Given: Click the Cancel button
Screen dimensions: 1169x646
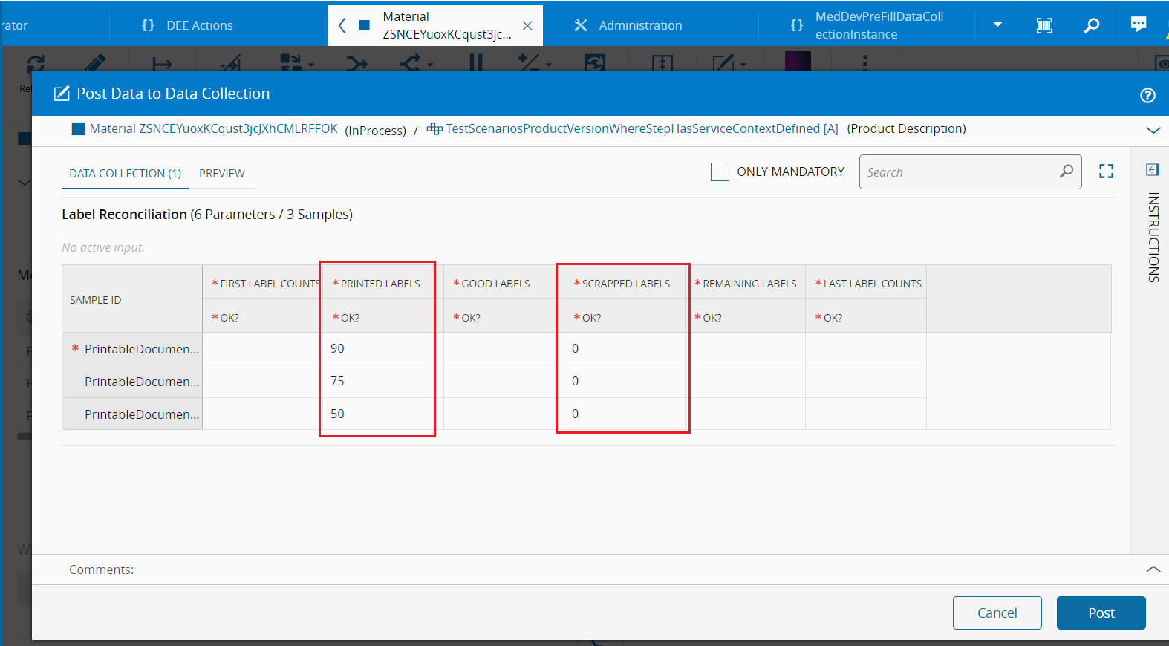Looking at the screenshot, I should click(x=997, y=613).
